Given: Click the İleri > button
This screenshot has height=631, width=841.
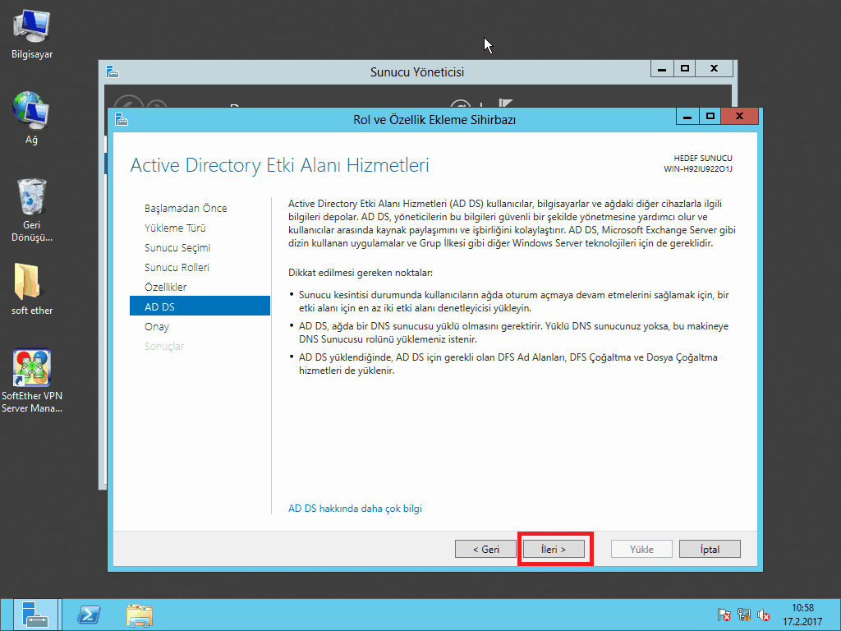Looking at the screenshot, I should pos(554,549).
